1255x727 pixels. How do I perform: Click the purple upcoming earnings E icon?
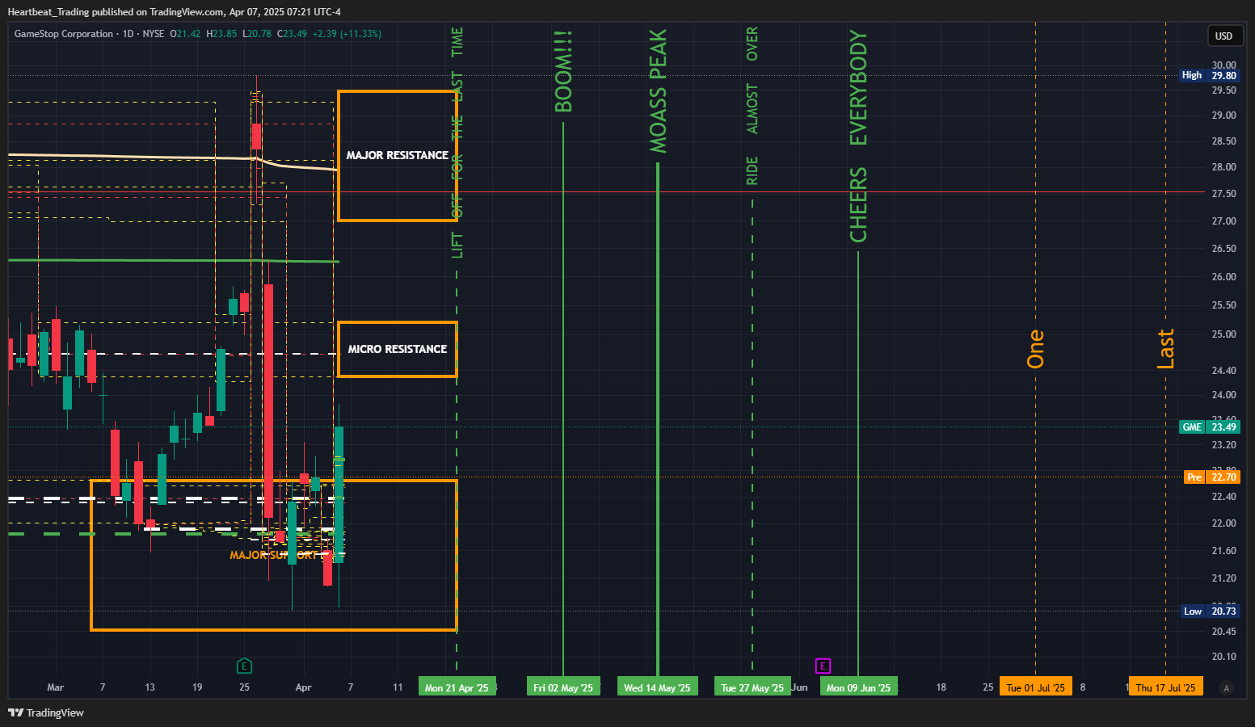(x=823, y=666)
